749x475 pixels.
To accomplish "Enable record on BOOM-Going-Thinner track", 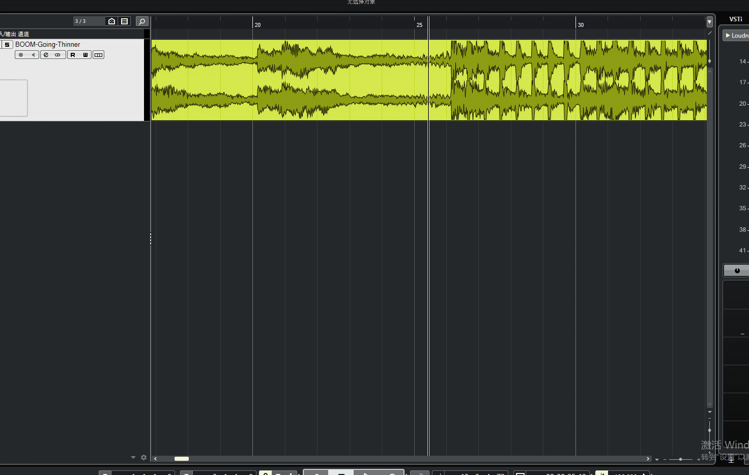I will [x=21, y=55].
